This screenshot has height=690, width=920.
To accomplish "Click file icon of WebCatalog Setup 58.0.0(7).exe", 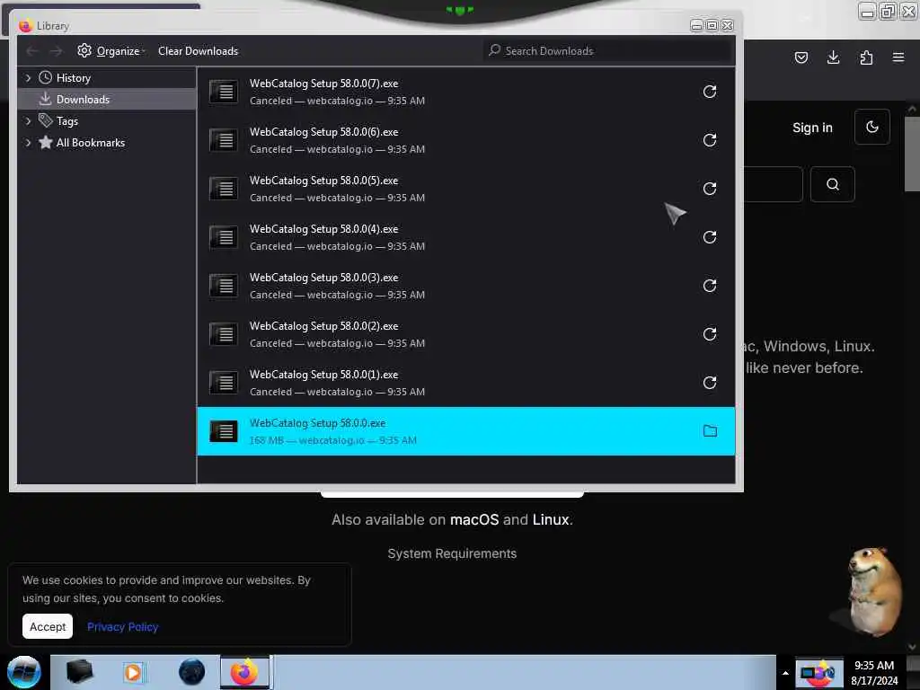I will tap(224, 92).
